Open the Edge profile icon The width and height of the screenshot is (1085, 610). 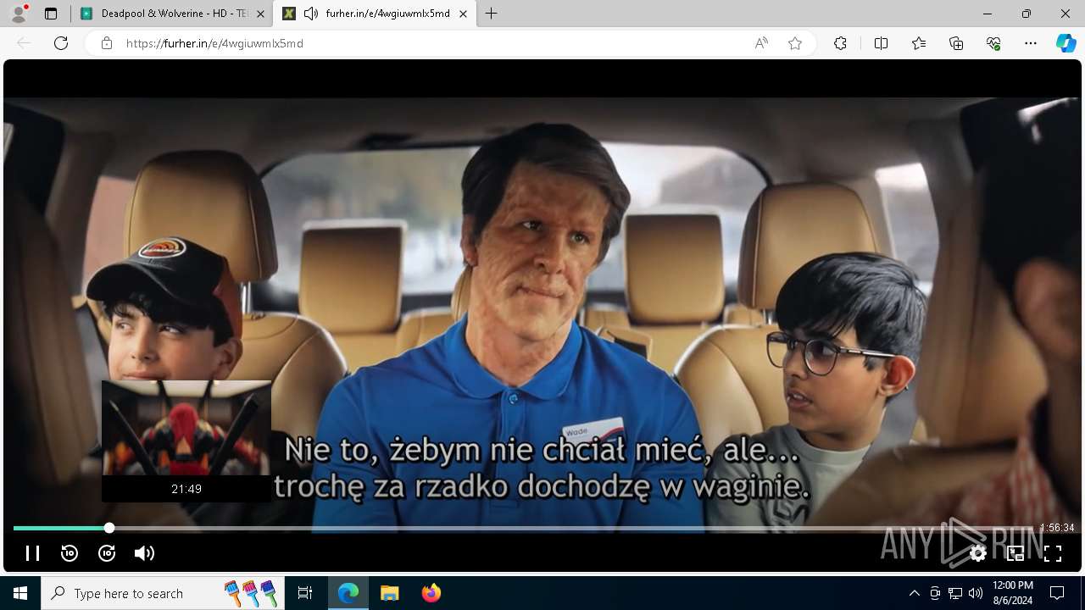tap(19, 14)
